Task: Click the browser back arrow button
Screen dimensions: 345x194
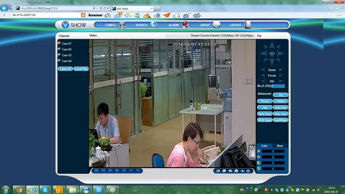Action: pos(4,8)
